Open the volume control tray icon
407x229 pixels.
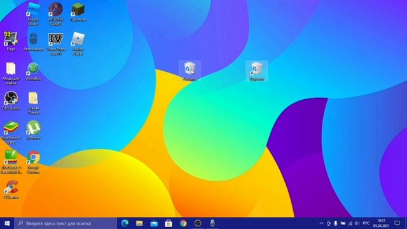click(357, 223)
